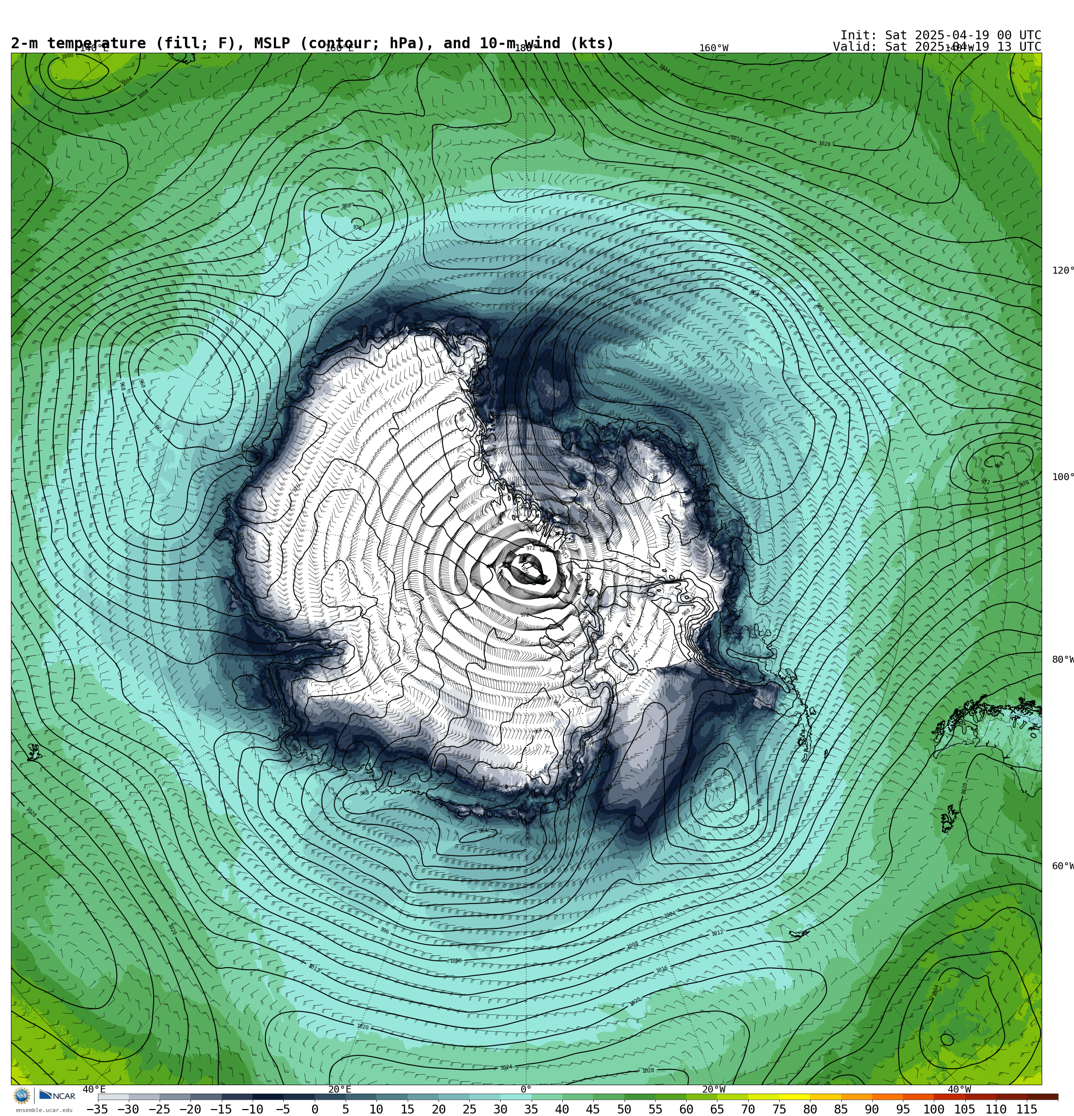Click the 85 colorbar tick label
Image resolution: width=1074 pixels, height=1116 pixels.
(841, 1110)
